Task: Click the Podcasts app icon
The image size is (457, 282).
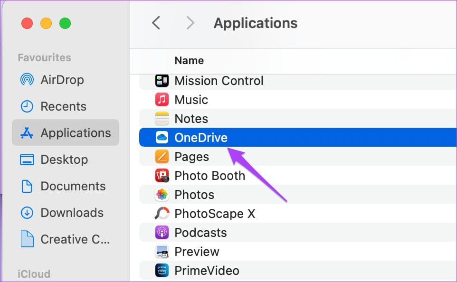Action: click(x=162, y=232)
